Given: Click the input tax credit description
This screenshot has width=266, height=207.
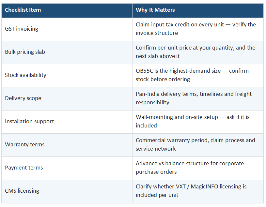Looking at the screenshot, I should click(x=196, y=29).
